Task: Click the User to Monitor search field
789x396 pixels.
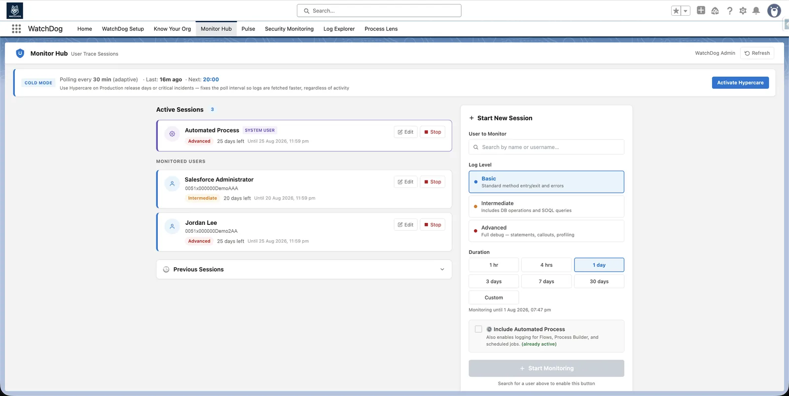Action: 546,147
